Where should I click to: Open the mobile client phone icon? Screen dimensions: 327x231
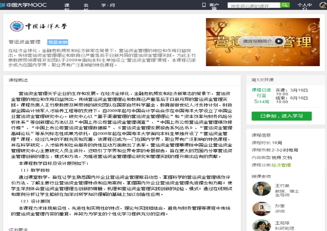[x=203, y=5]
